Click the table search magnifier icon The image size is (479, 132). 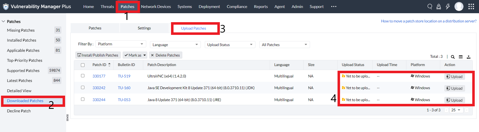click(453, 57)
